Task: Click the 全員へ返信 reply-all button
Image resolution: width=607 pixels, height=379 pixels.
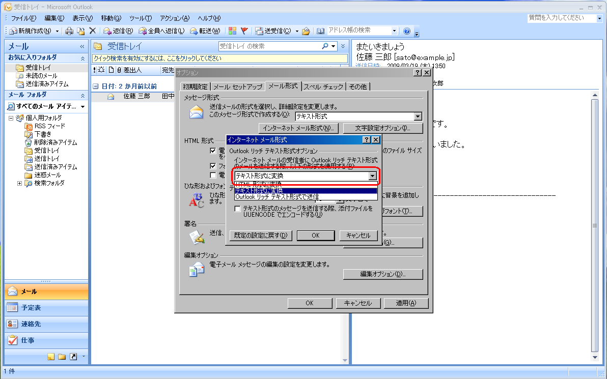Action: click(x=161, y=31)
